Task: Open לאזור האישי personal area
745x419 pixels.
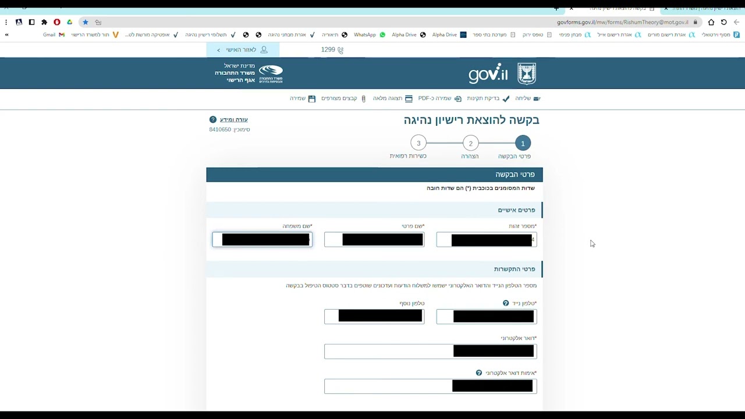Action: pos(243,50)
